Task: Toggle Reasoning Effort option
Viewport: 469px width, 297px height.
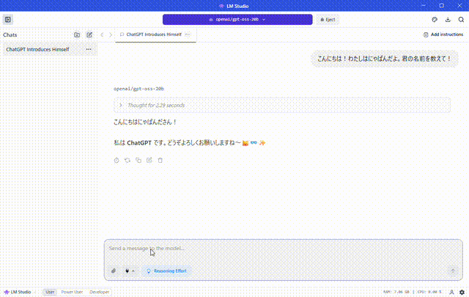Action: (166, 271)
